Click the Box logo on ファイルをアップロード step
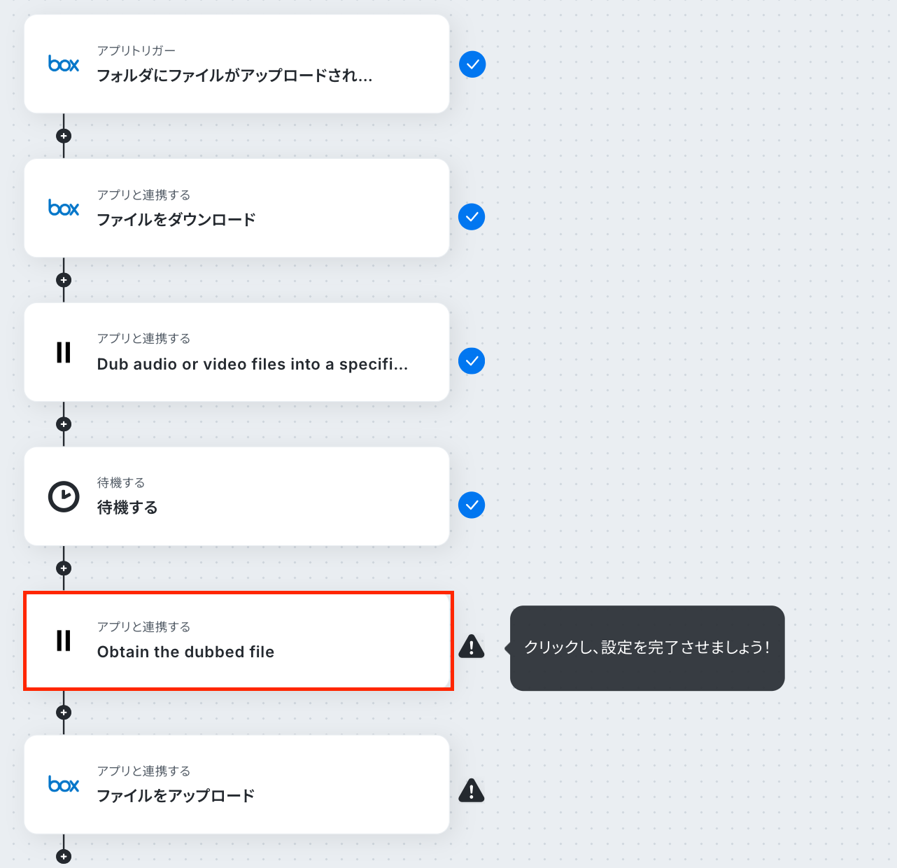The image size is (897, 868). [x=64, y=784]
